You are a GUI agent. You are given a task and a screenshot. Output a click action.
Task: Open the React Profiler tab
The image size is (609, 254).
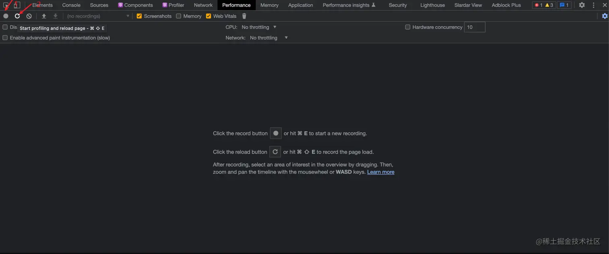[173, 5]
